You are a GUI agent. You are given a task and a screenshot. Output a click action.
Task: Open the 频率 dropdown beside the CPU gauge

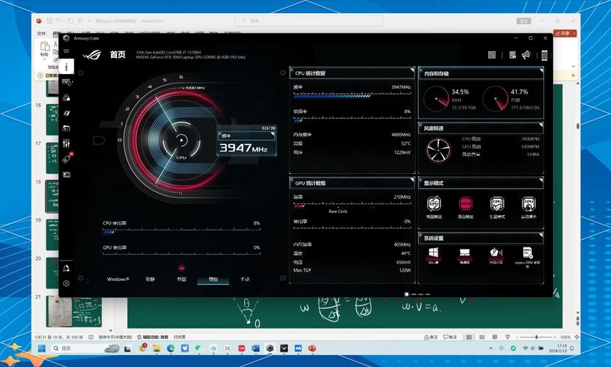click(246, 136)
